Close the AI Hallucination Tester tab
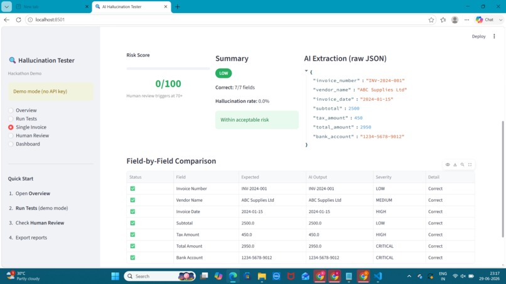The image size is (506, 284). 166,6
